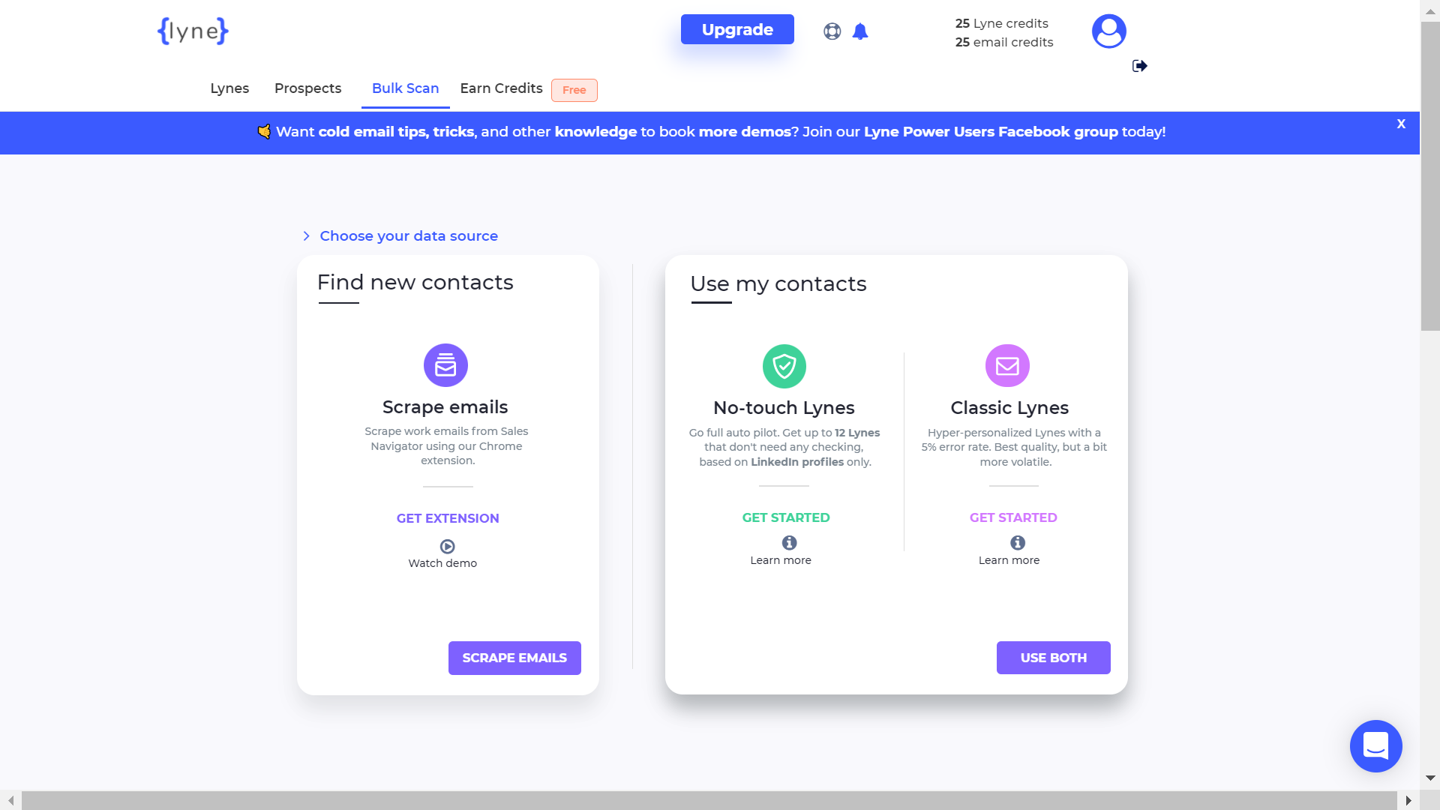Screen dimensions: 1440x810
Task: Click the Scrape Emails tool icon
Action: coord(446,365)
